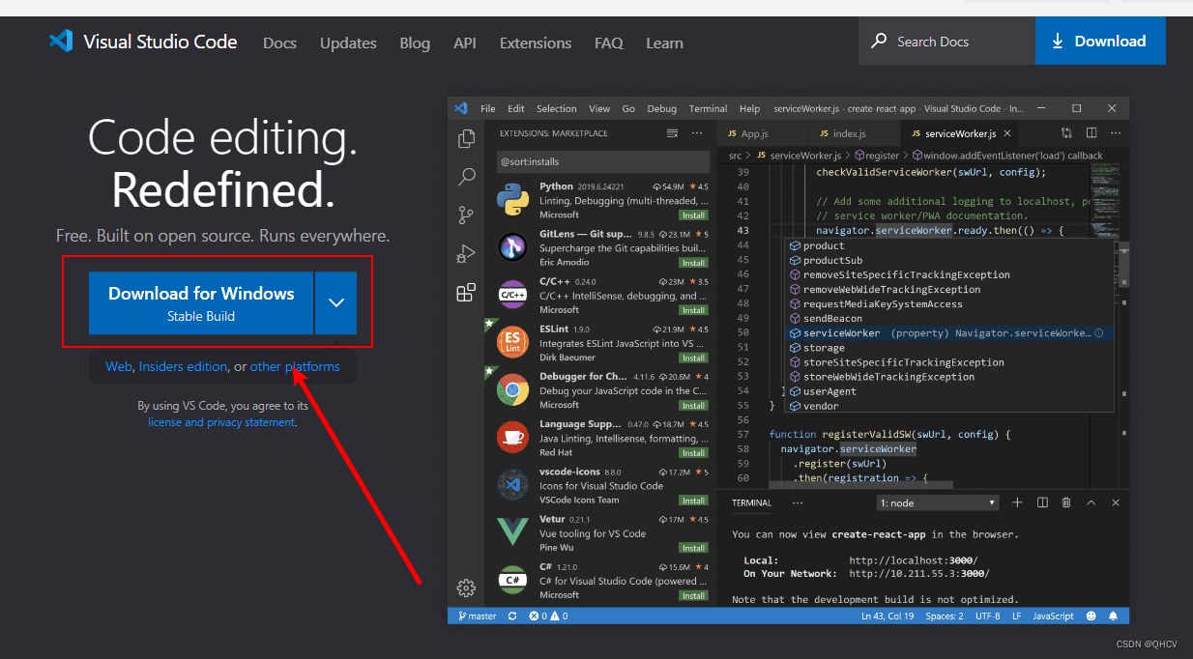Open the Learn navigation item
This screenshot has height=659, width=1193.
tap(664, 43)
